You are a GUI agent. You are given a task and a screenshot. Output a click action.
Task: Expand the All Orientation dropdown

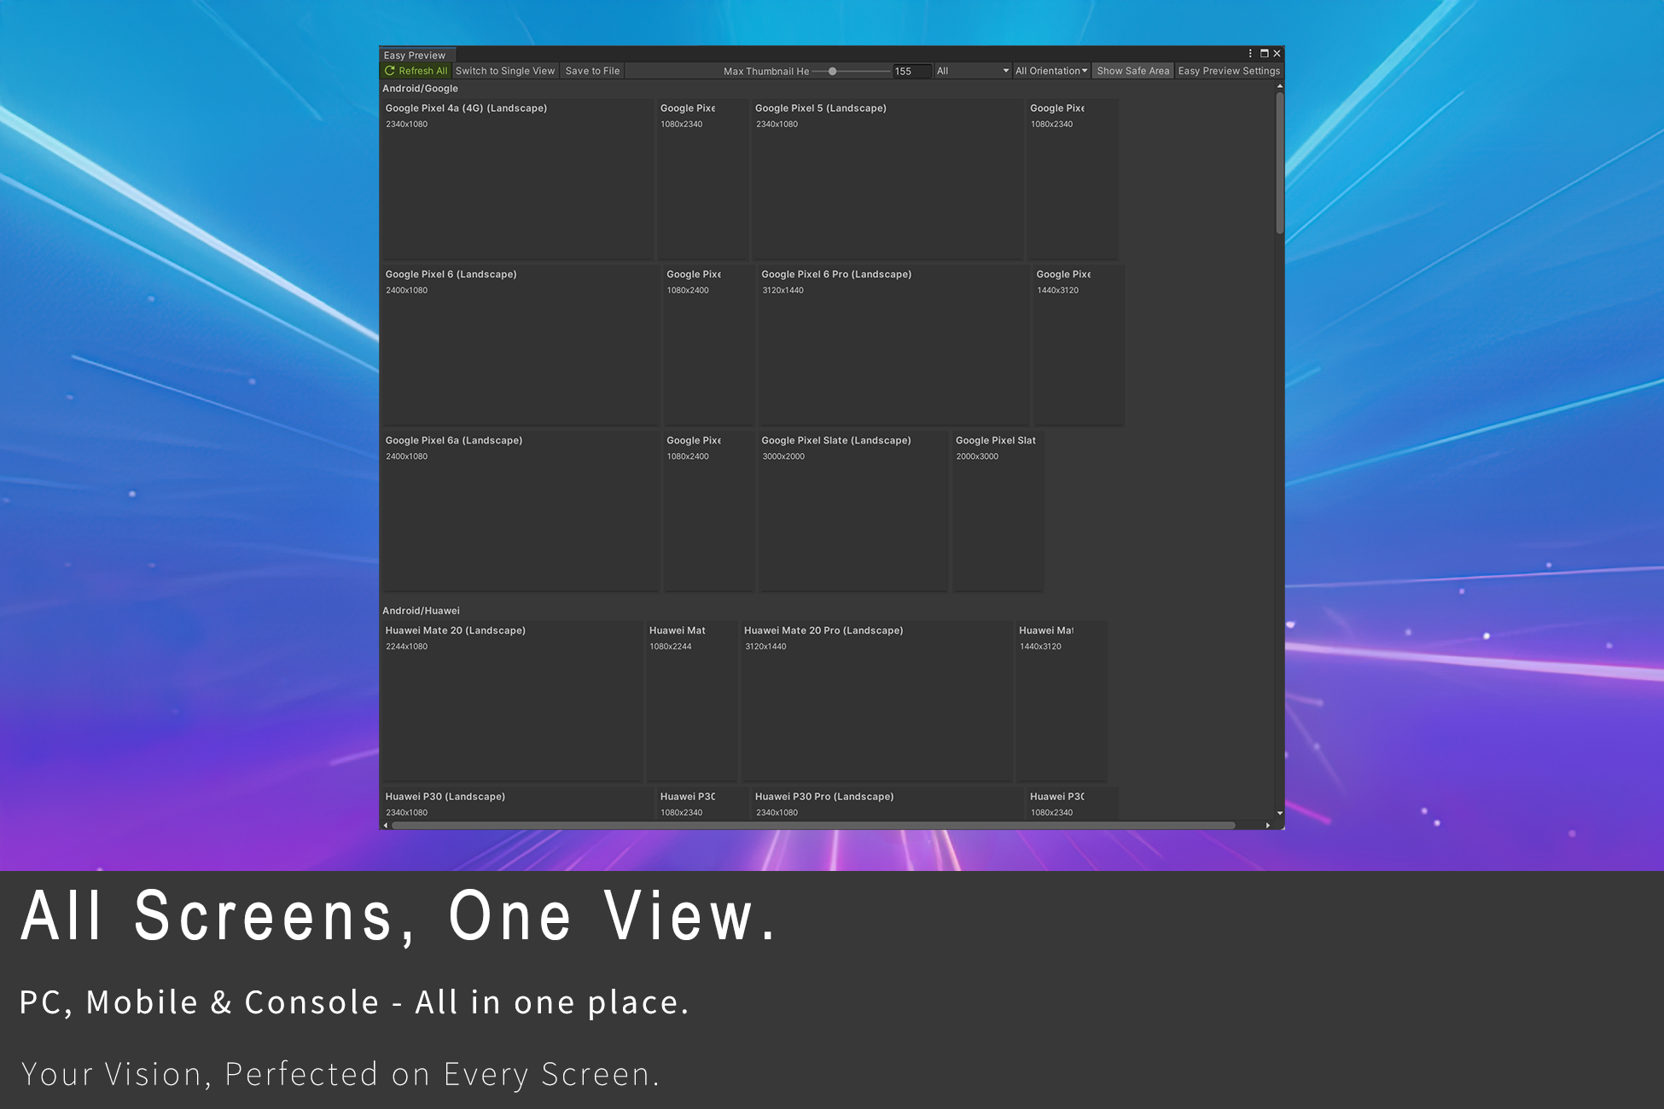[x=1050, y=71]
